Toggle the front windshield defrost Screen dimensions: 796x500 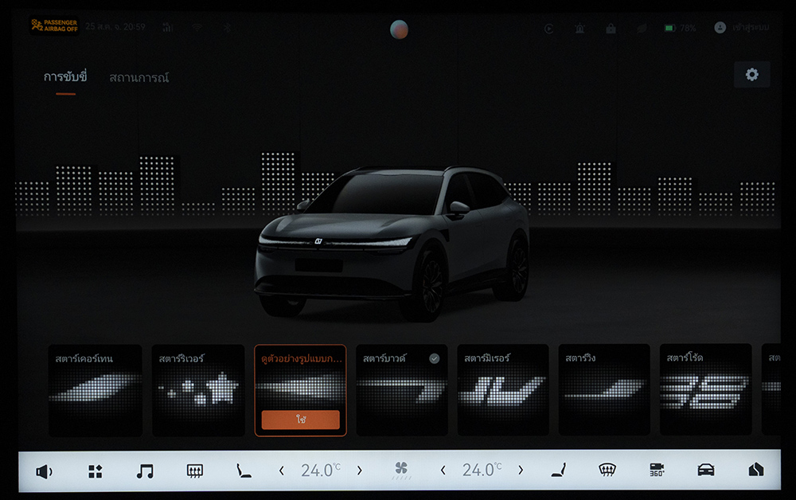pos(607,471)
